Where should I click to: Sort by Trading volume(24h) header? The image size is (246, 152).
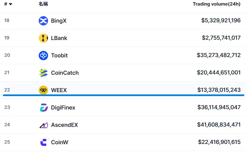pyautogui.click(x=217, y=4)
